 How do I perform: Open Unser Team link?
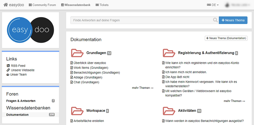pos(18,75)
